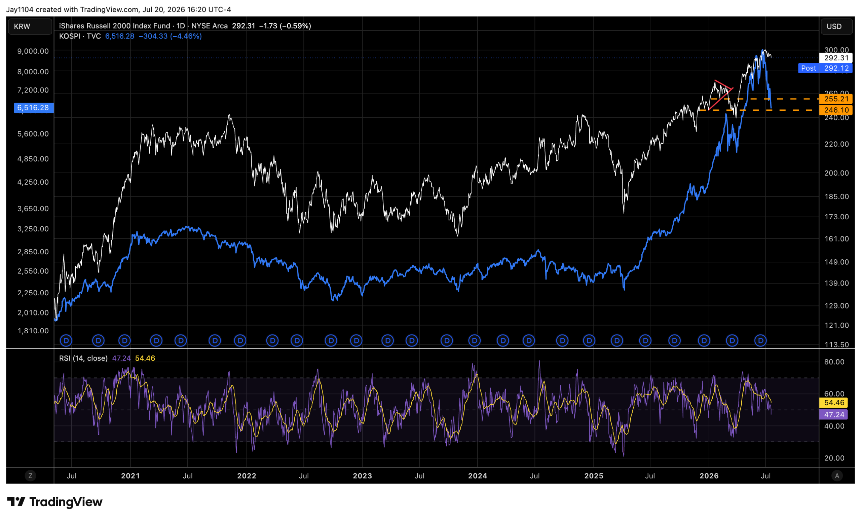
Task: Click the blue 6,516.28 KOSPI axis label
Action: 34,108
